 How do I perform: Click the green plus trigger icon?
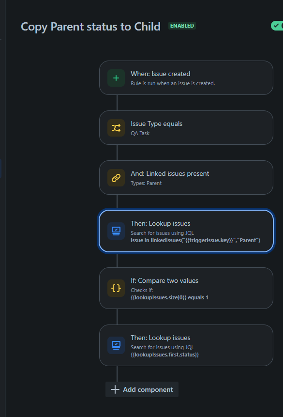tap(116, 78)
